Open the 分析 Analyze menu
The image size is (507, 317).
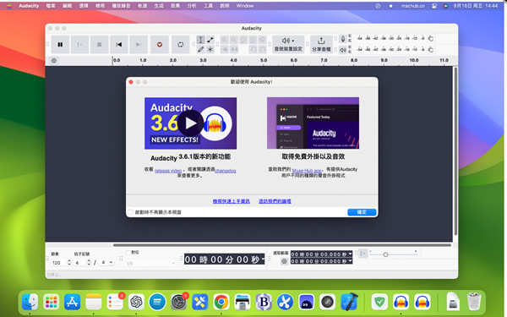[x=192, y=6]
